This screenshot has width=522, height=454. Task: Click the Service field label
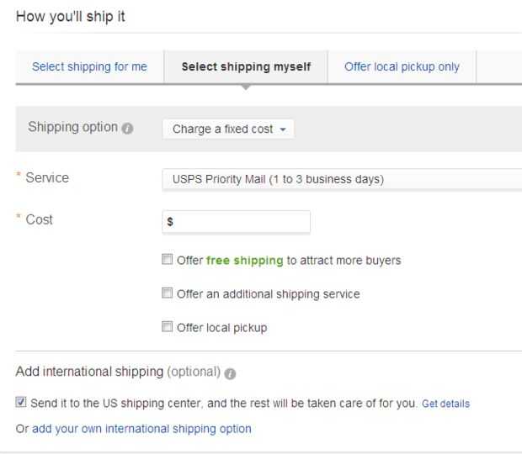click(x=47, y=177)
